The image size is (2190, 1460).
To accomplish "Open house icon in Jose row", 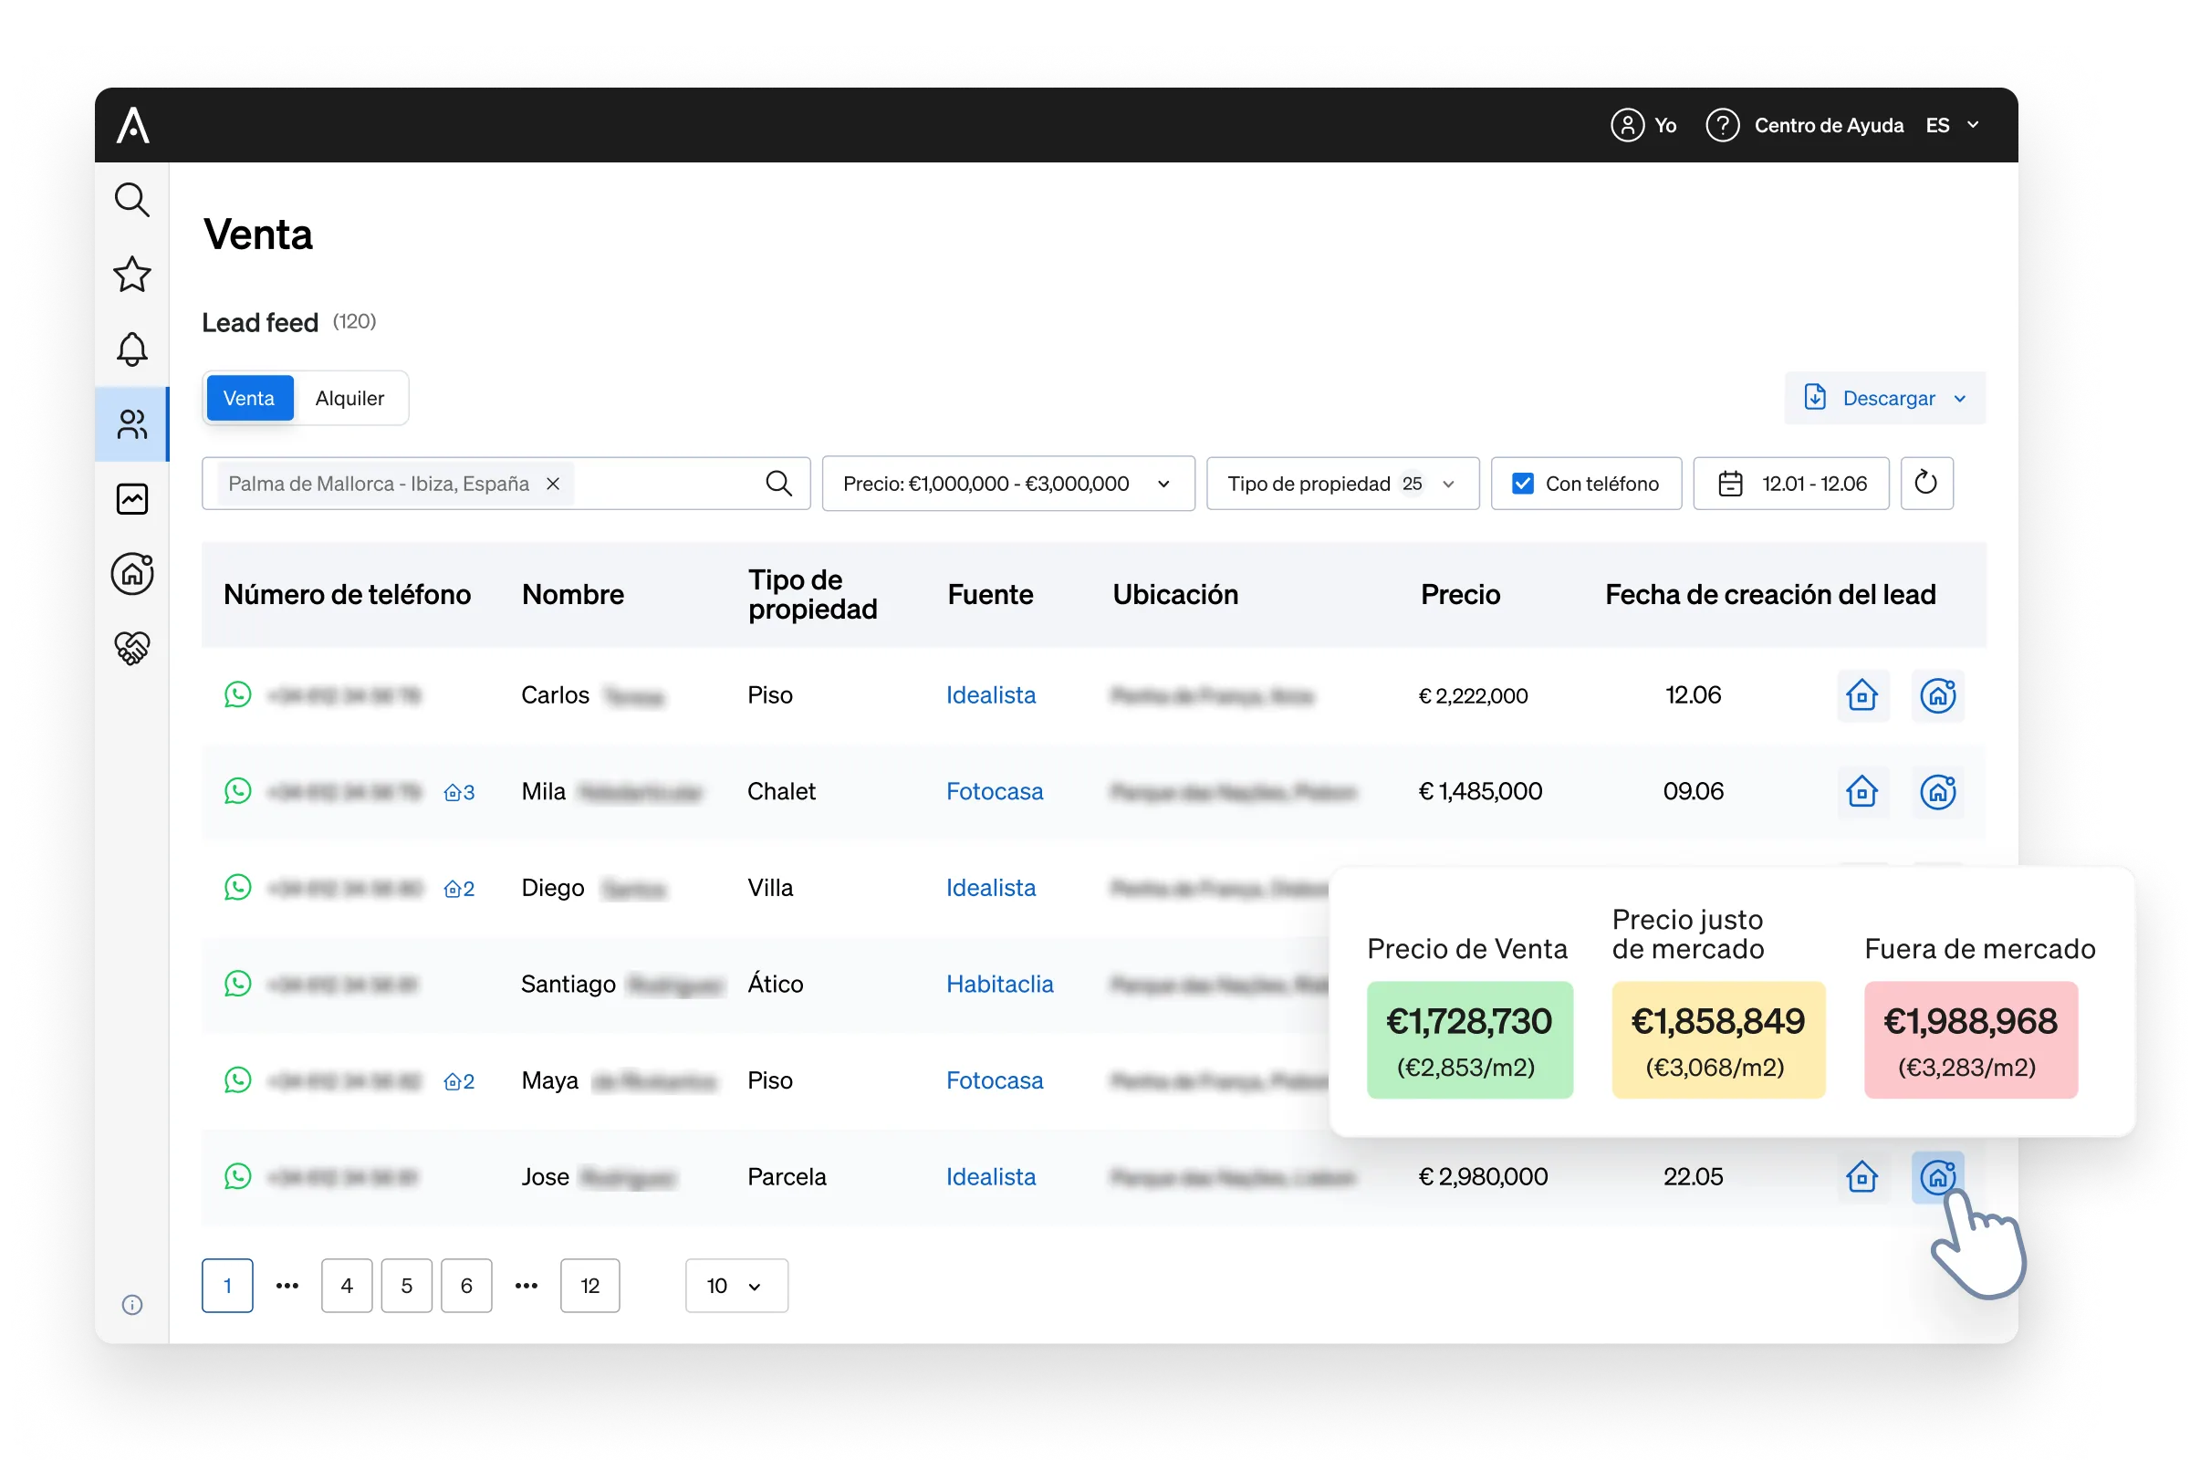I will [x=1861, y=1177].
